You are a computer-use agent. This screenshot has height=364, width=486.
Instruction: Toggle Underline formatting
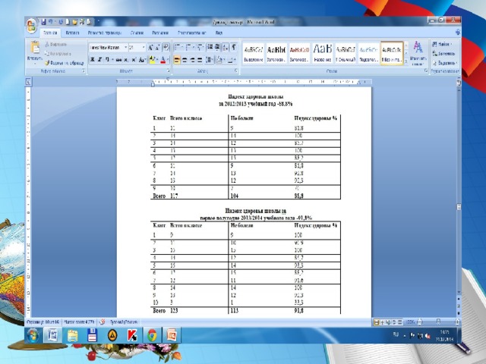[107, 59]
